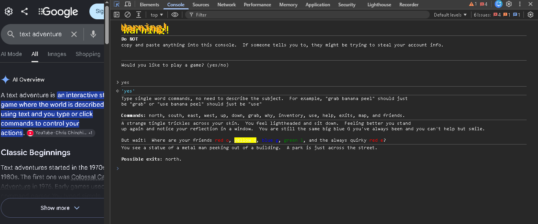538x224 pixels.
Task: Click the preserve log / expand icon beside top
Action: 139,15
